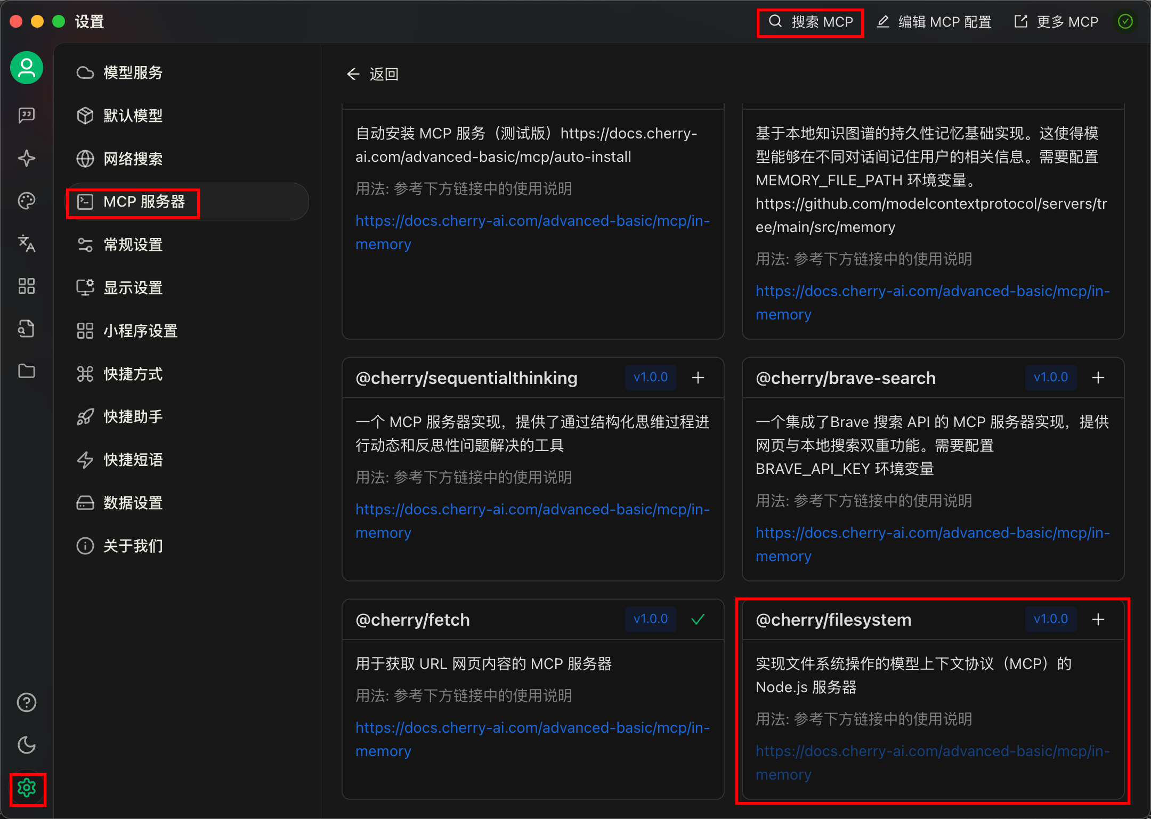The image size is (1151, 819).
Task: Open the chat assistant sidebar icon
Action: (x=27, y=115)
